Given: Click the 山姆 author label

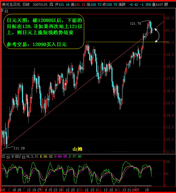Looking at the screenshot, I should click(77, 149).
